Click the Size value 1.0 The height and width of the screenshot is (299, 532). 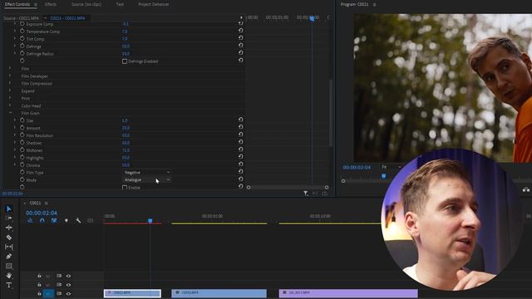coord(125,120)
